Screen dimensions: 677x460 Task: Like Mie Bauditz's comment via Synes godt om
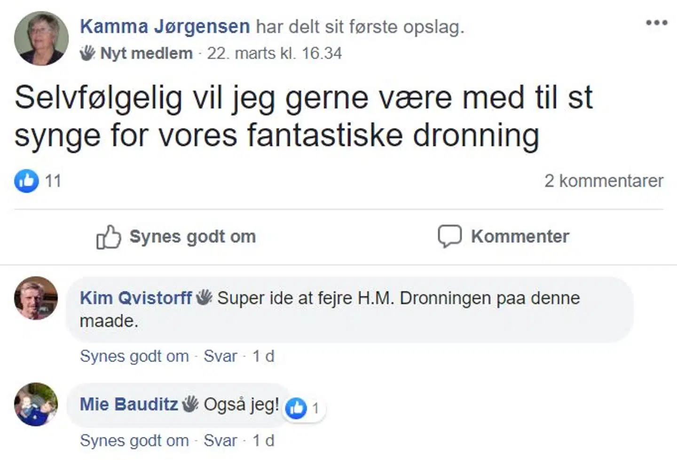click(x=134, y=441)
